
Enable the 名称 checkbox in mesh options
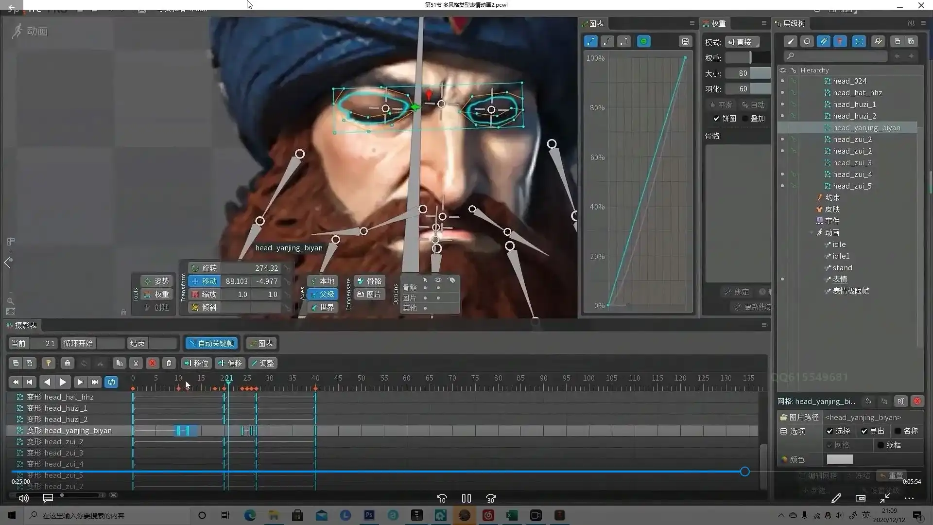(898, 431)
